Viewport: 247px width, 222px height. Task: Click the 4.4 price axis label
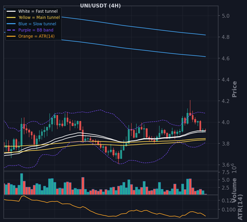(225, 80)
